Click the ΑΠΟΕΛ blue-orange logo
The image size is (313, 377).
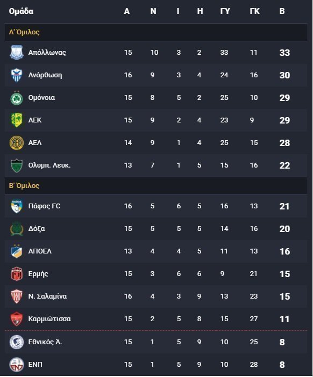[16, 251]
